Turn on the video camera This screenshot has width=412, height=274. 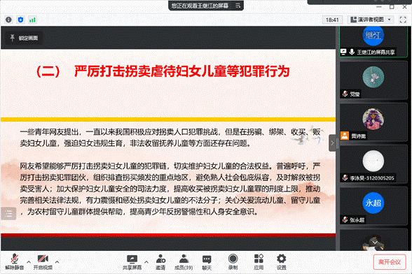[43, 262]
